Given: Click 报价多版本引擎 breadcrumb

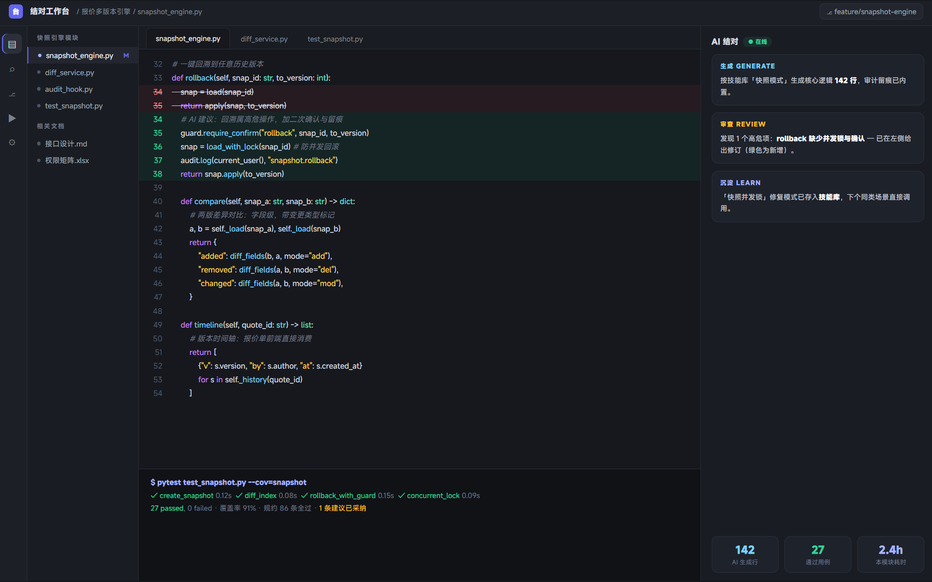Looking at the screenshot, I should (106, 12).
